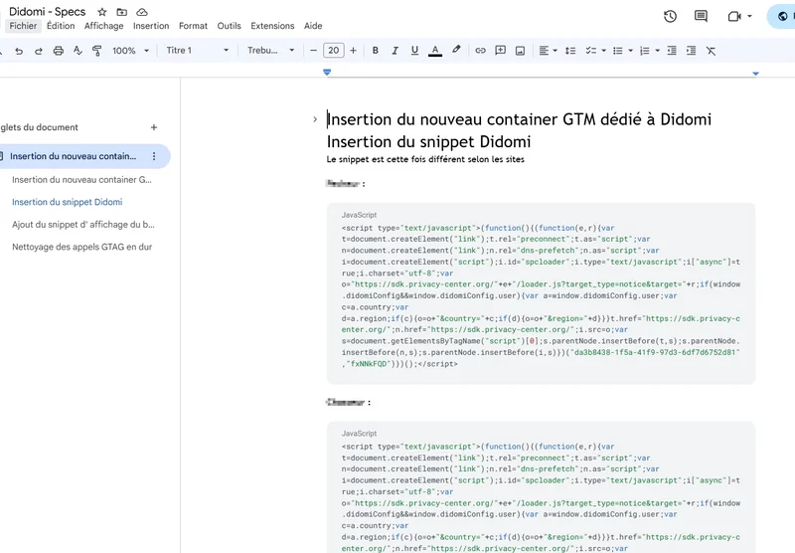Insert a checklist
This screenshot has width=795, height=553.
[590, 51]
